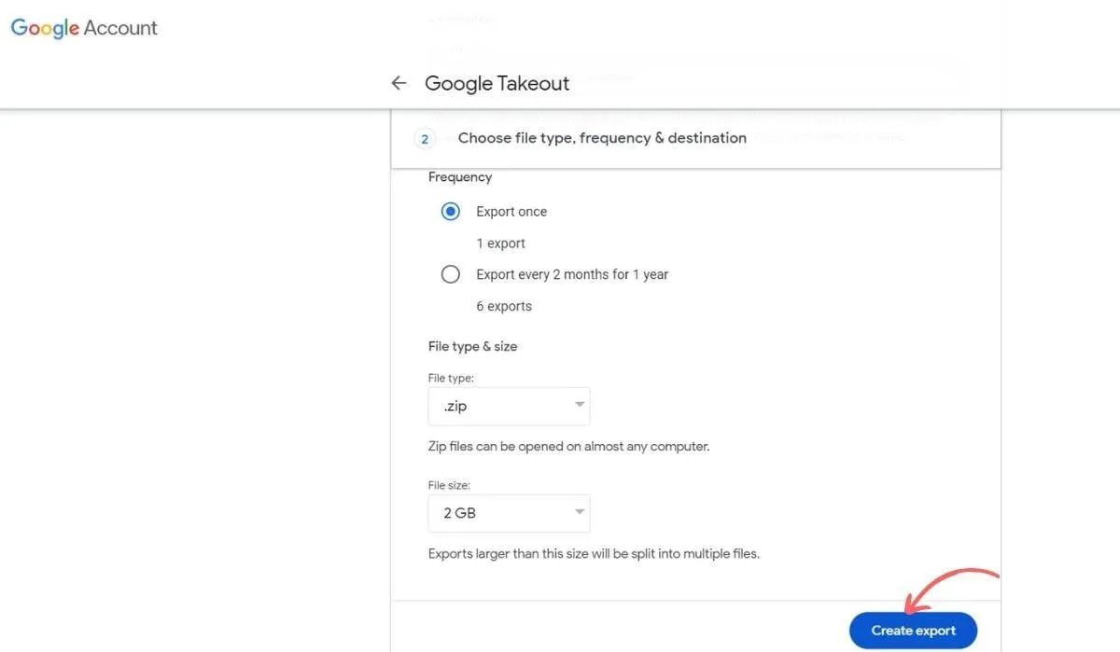Select 'Export every 2 months for 1 year'
The height and width of the screenshot is (652, 1120).
click(x=451, y=273)
